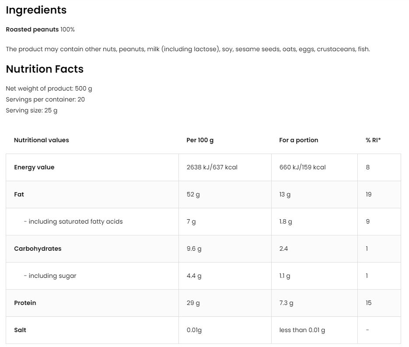Click the Protein row label

[x=25, y=303]
